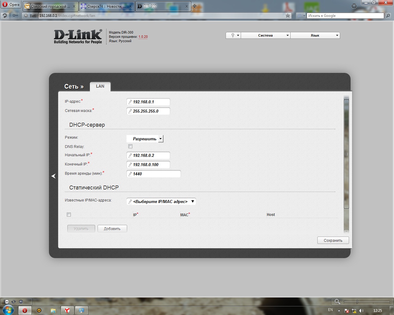The height and width of the screenshot is (315, 394).
Task: Click the page zoom slider
Action: (x=367, y=302)
